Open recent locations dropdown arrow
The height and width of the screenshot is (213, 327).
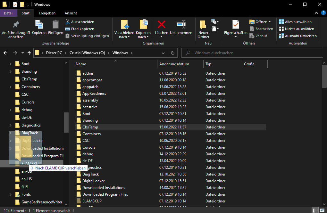click(22, 53)
